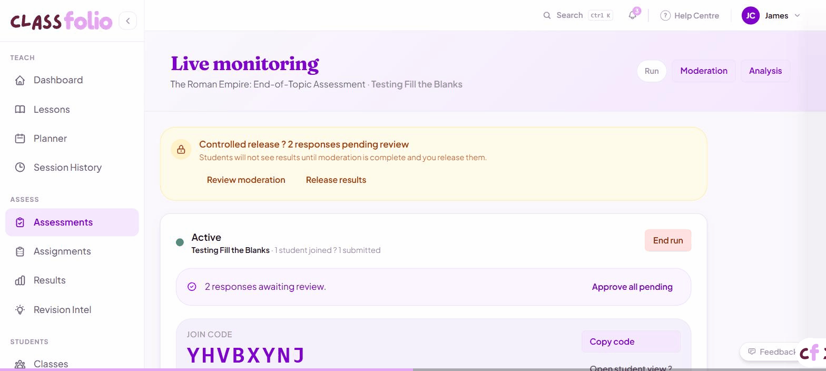Click Release results link
The width and height of the screenshot is (826, 371).
point(336,180)
